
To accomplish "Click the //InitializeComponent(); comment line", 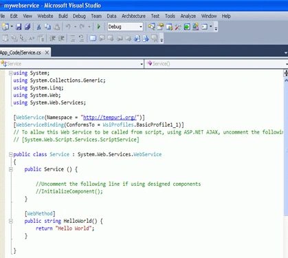I will pyautogui.click(x=69, y=191).
